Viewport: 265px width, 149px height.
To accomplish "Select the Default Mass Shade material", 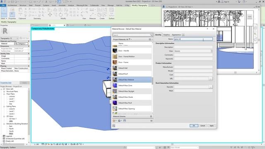I will (x=132, y=97).
